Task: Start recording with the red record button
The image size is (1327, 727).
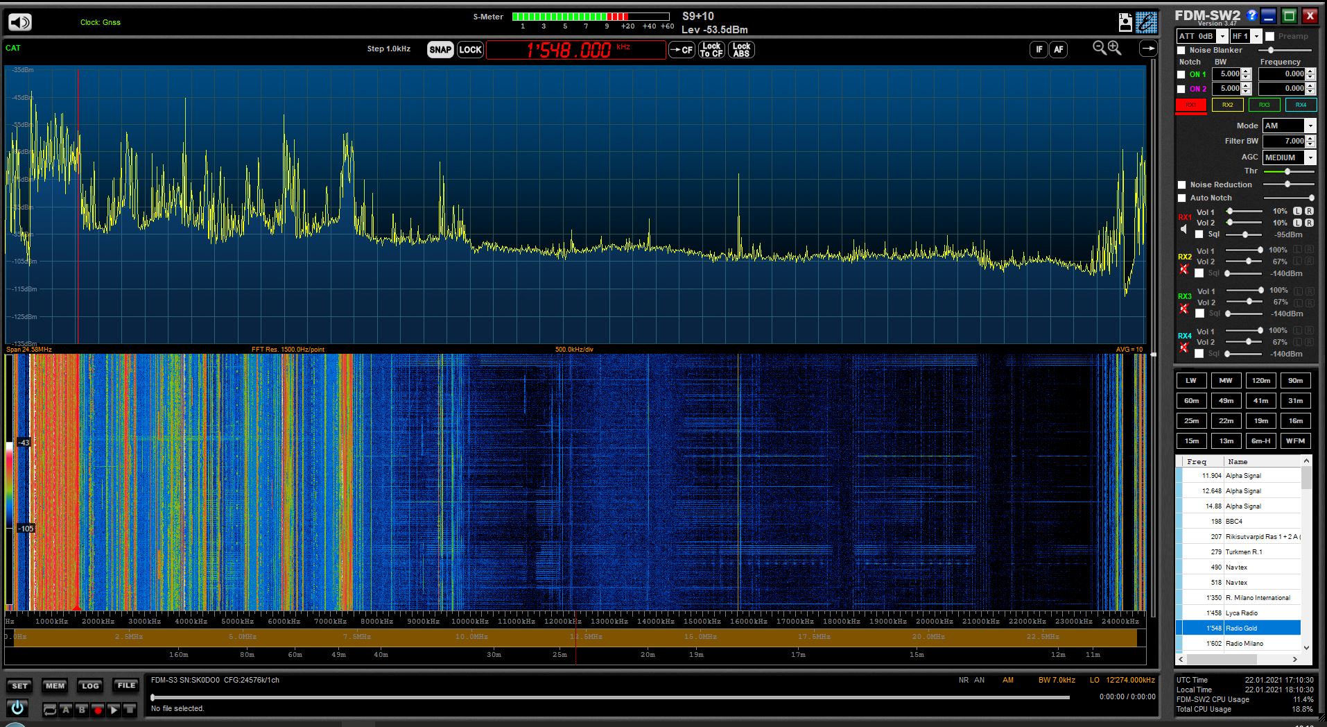Action: tap(98, 710)
